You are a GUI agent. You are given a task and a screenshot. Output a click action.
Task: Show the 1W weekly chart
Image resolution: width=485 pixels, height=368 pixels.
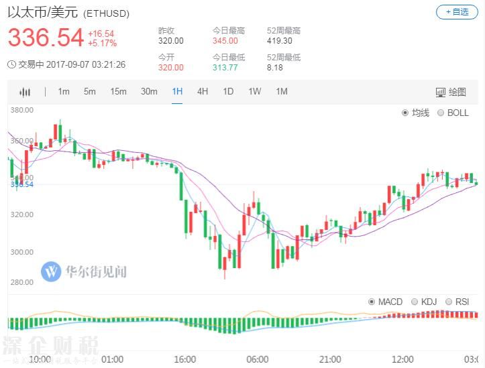(255, 91)
